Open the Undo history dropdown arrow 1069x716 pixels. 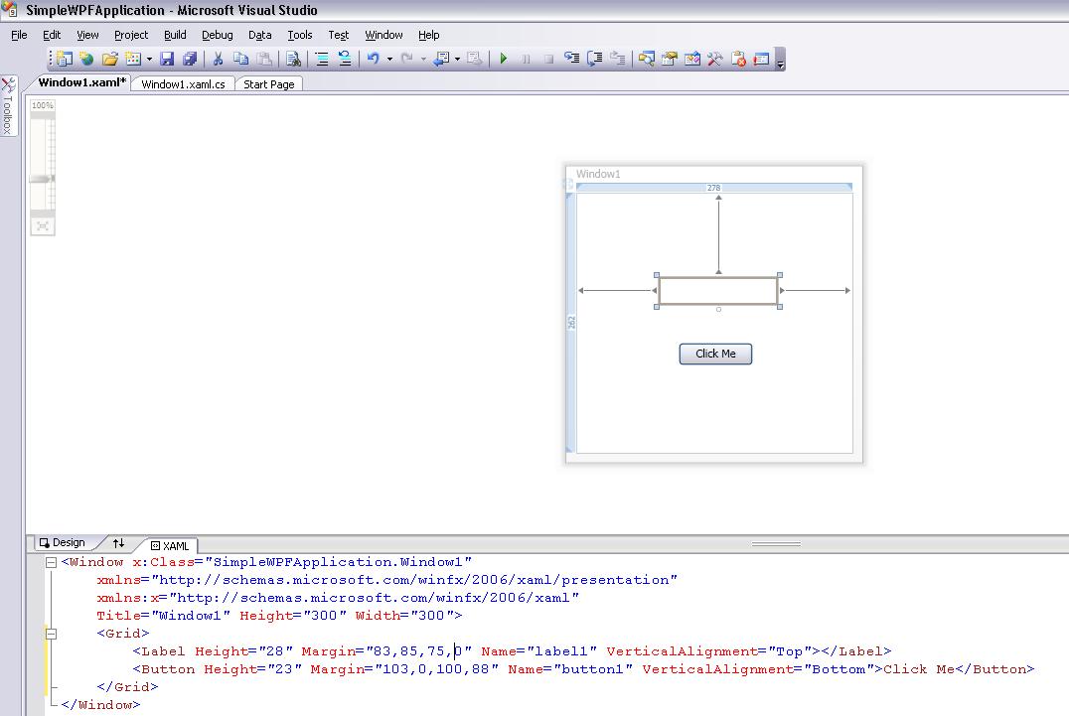click(x=389, y=59)
